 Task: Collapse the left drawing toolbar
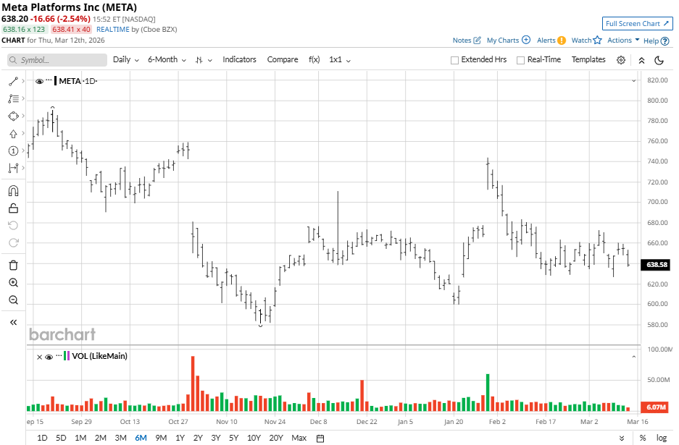click(x=13, y=322)
